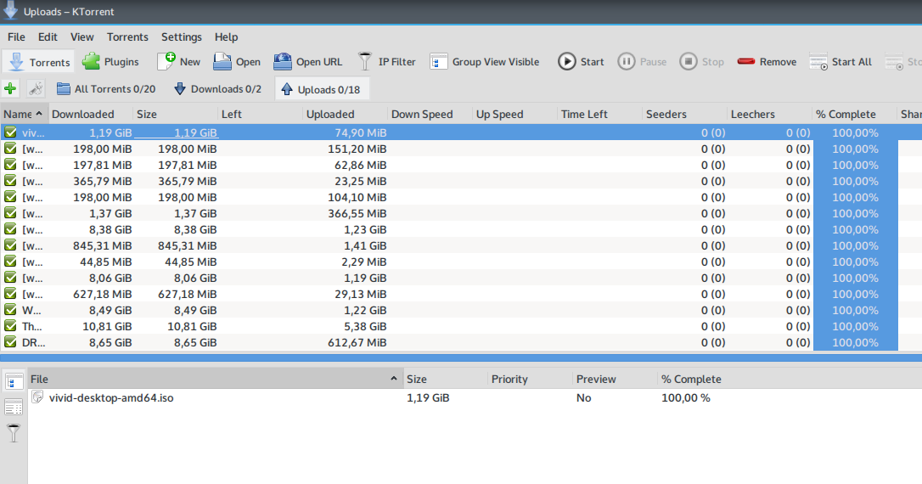This screenshot has width=922, height=484.
Task: Sort by Time Left column header
Action: pyautogui.click(x=599, y=114)
